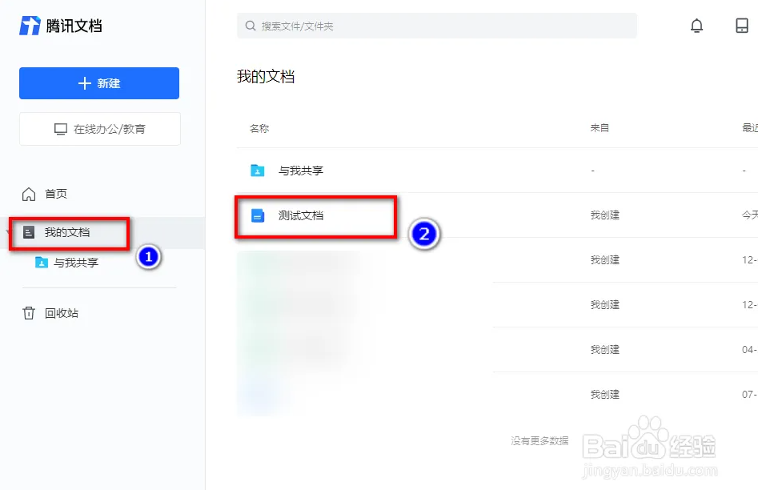
Task: Click the Tencent Docs logo icon
Action: tap(30, 26)
